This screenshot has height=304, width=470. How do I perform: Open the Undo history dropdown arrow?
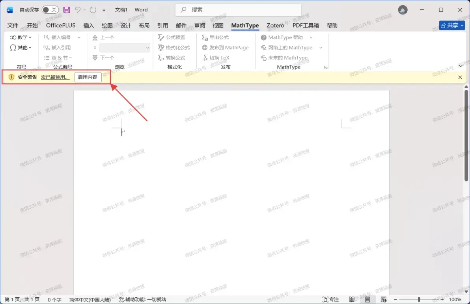(84, 10)
